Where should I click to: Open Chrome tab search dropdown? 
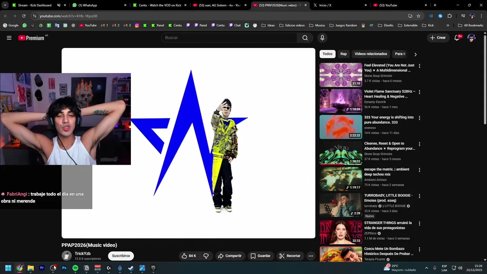(x=5, y=5)
